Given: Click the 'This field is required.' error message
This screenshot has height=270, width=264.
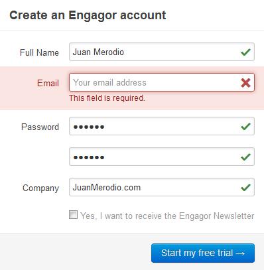Looking at the screenshot, I should (107, 98).
